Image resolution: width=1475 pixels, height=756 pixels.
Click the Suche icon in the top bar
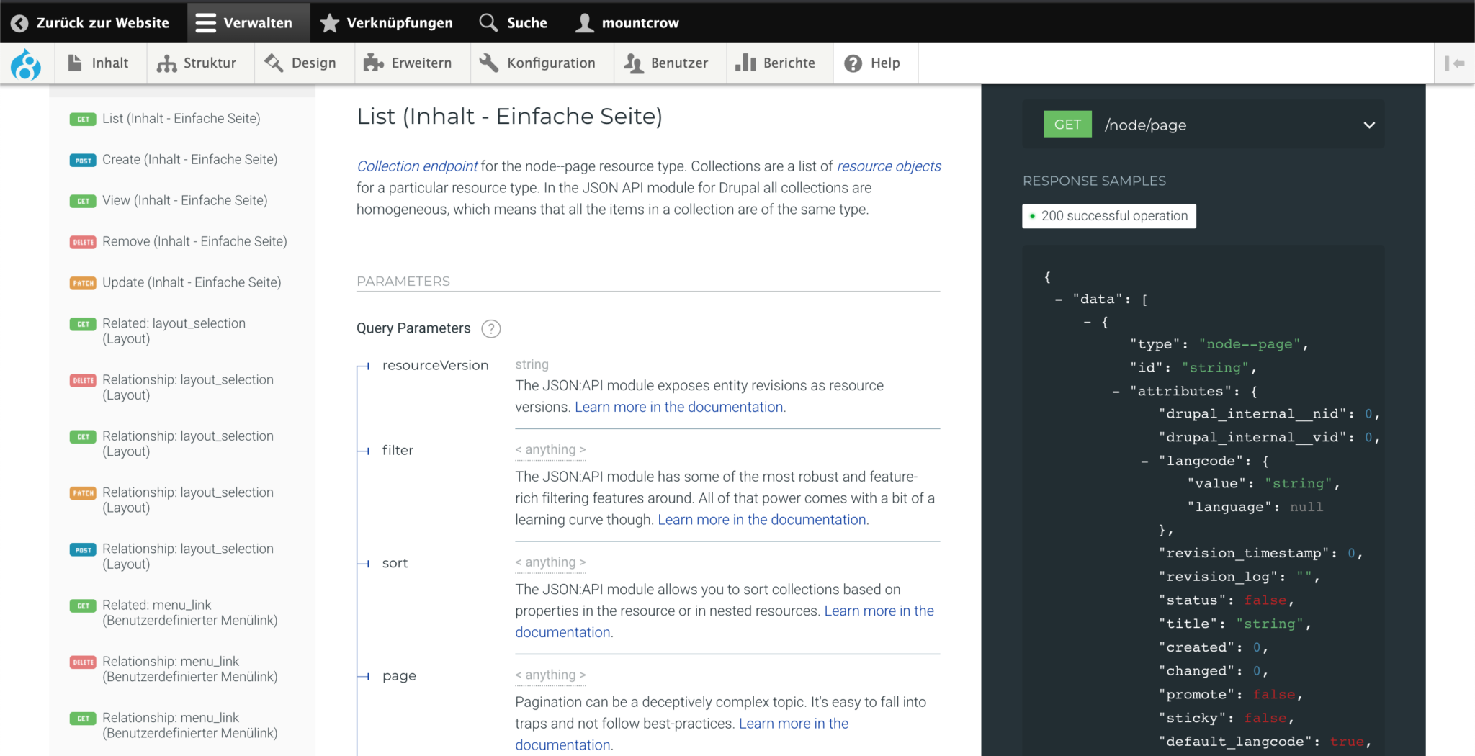[x=488, y=22]
